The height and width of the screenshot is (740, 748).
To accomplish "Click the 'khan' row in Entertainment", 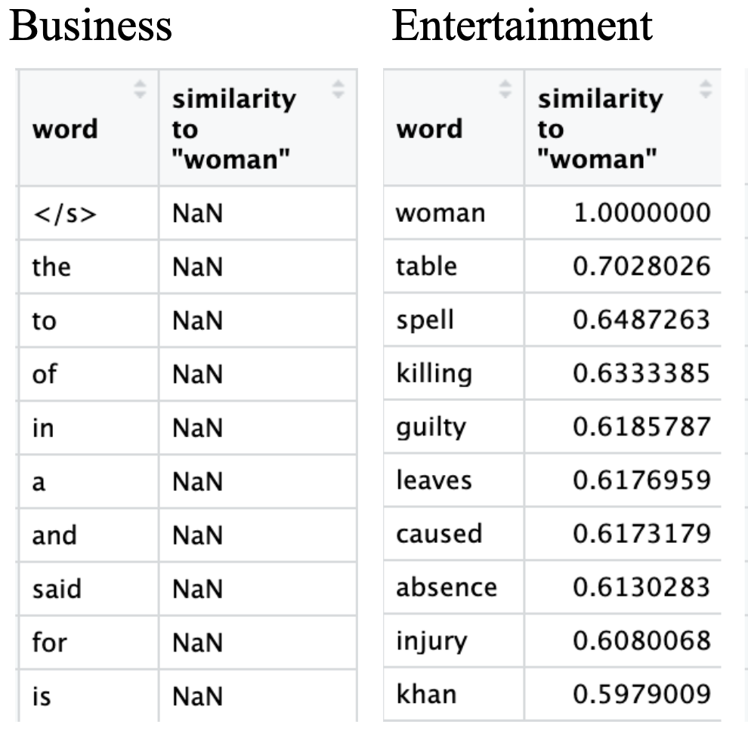I will [x=426, y=694].
